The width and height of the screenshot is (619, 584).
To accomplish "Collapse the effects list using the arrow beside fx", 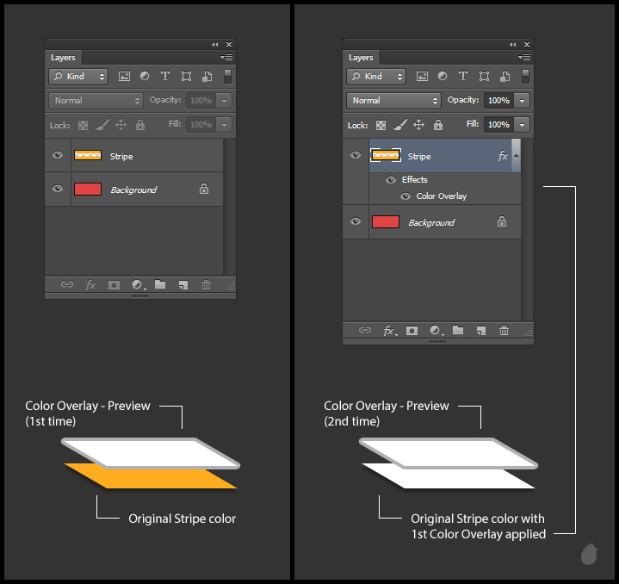I will tap(516, 156).
